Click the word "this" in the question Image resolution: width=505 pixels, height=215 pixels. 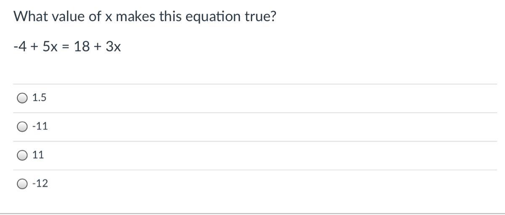pyautogui.click(x=170, y=16)
